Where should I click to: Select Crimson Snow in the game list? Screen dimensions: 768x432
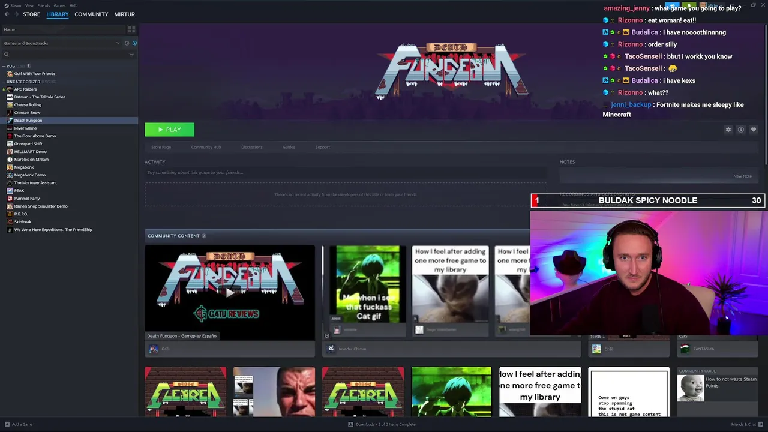27,113
